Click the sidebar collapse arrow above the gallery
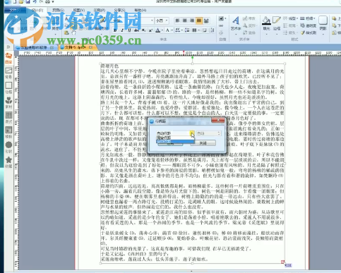The height and width of the screenshot is (273, 341). point(8,47)
